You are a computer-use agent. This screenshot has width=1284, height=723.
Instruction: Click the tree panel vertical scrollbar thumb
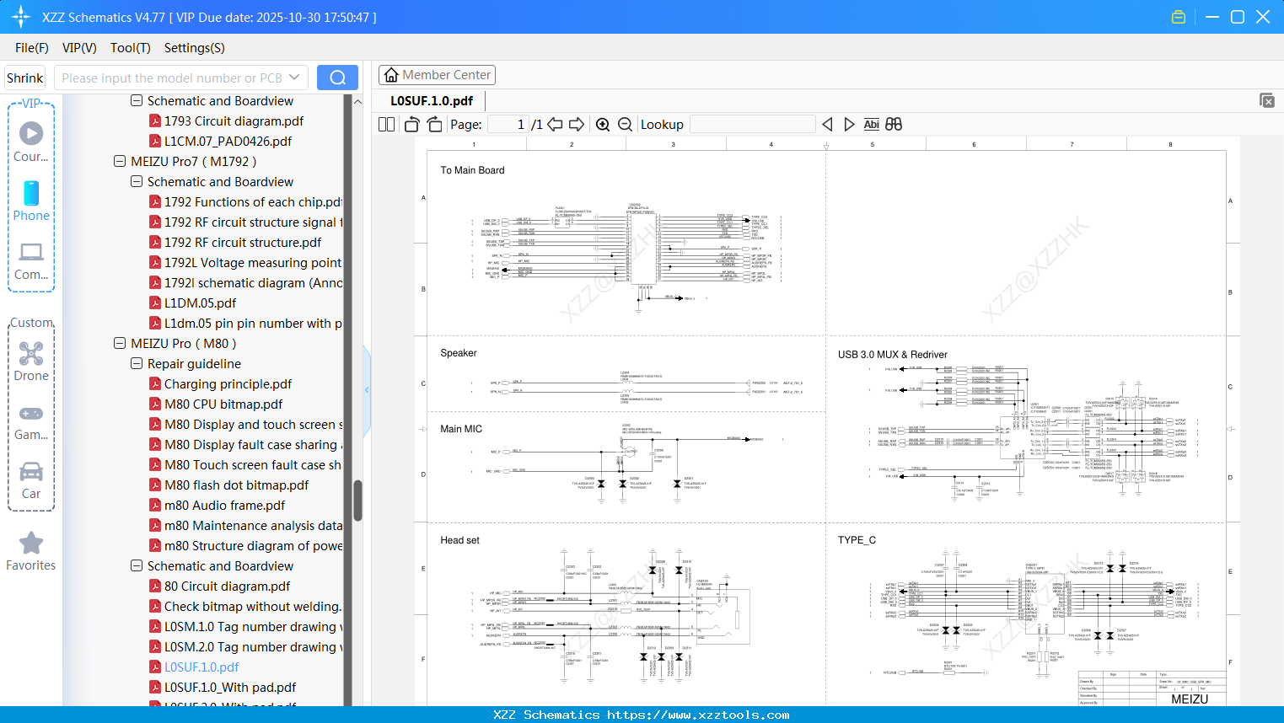click(357, 501)
